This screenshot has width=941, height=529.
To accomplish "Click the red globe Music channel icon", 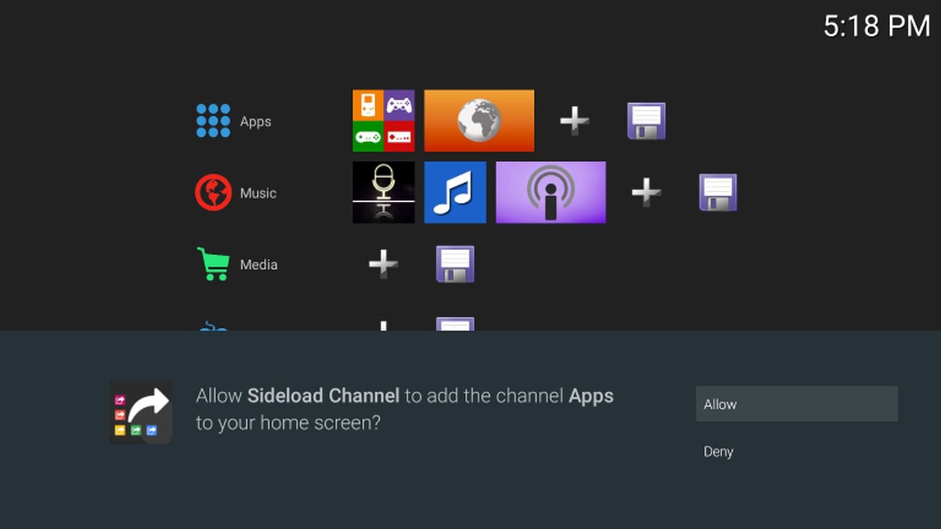I will pyautogui.click(x=213, y=192).
